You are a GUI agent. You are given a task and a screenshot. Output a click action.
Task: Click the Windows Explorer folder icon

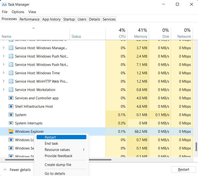point(11,131)
